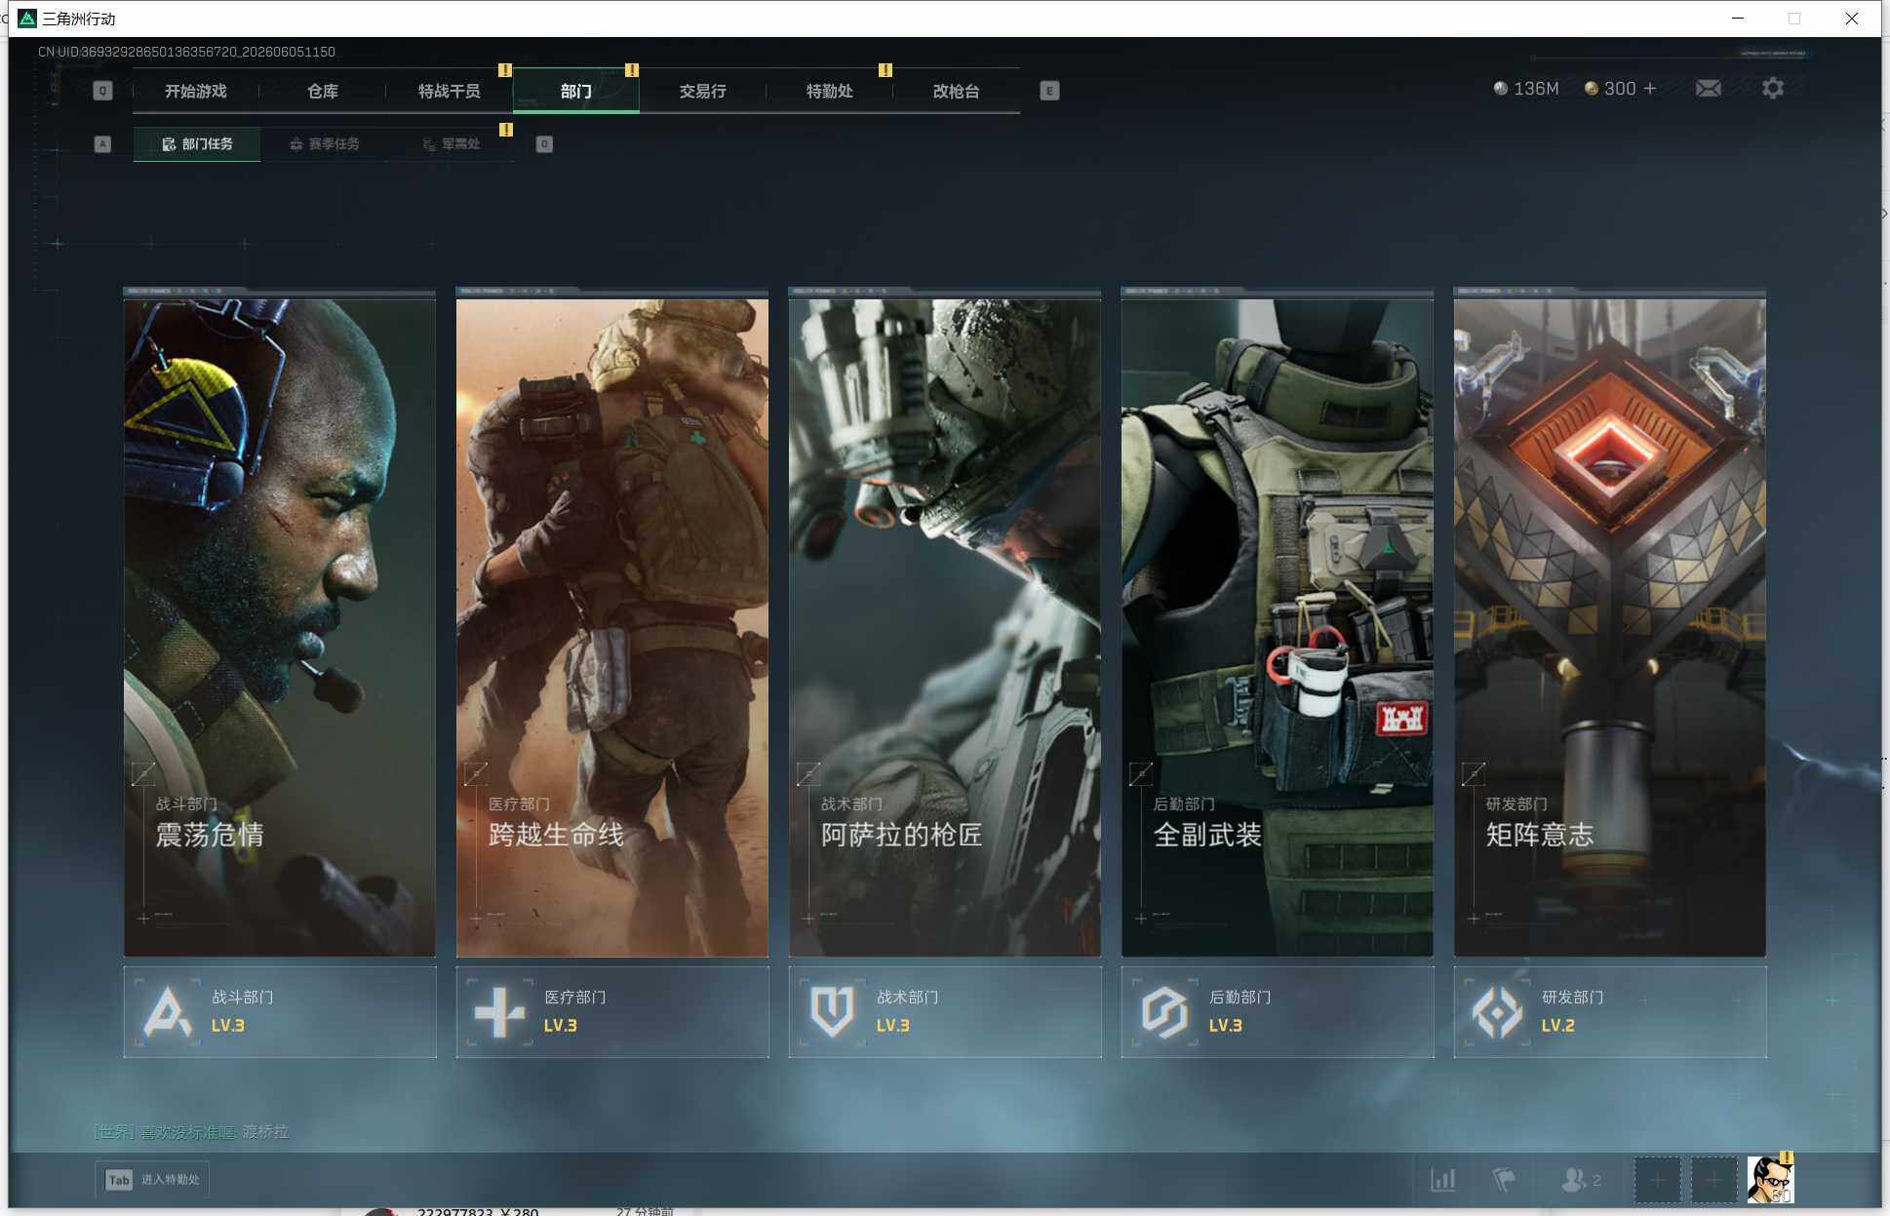1890x1216 pixels.
Task: Open the 特战干员 tab
Action: coord(450,91)
